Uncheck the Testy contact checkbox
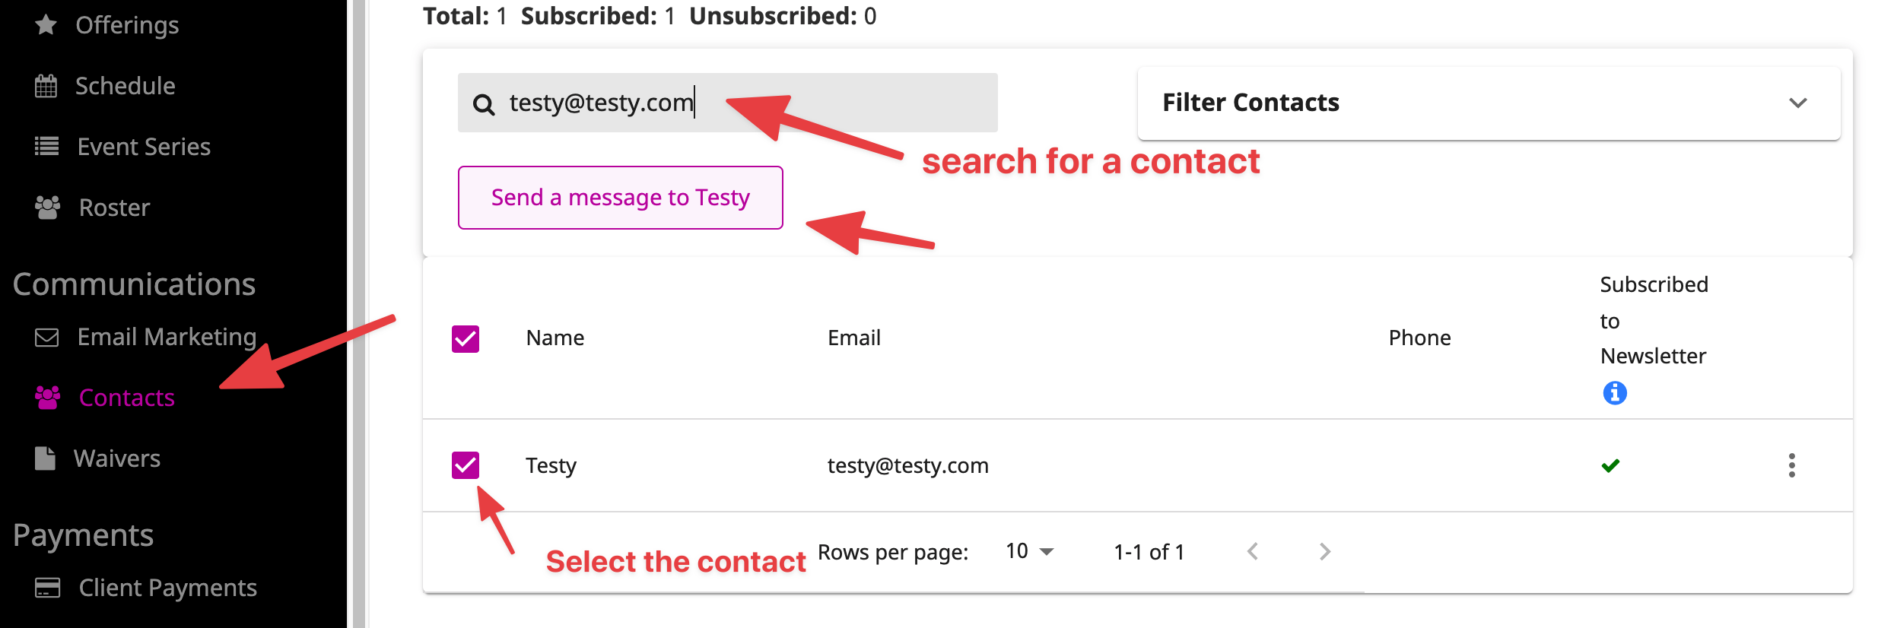This screenshot has width=1894, height=628. coord(466,465)
